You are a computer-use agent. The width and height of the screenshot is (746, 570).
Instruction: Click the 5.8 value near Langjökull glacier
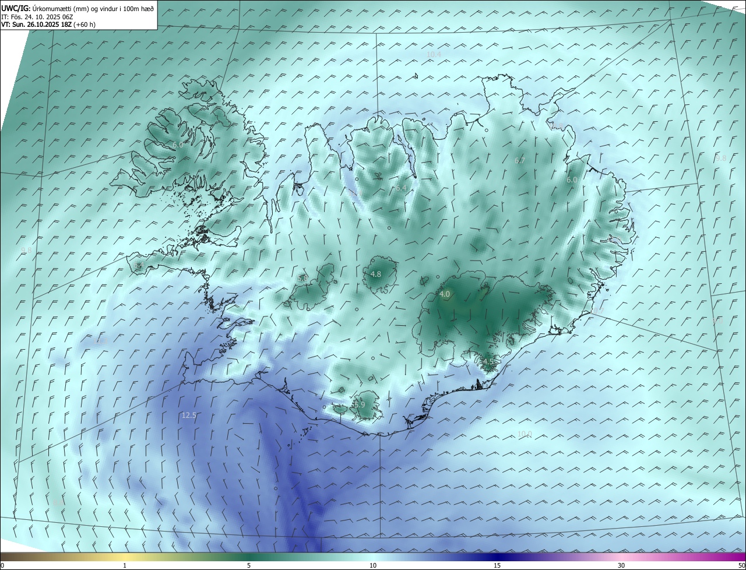302,279
